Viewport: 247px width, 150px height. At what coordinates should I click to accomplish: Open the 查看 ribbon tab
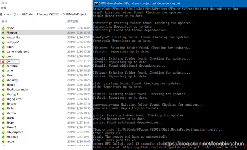coord(3,8)
